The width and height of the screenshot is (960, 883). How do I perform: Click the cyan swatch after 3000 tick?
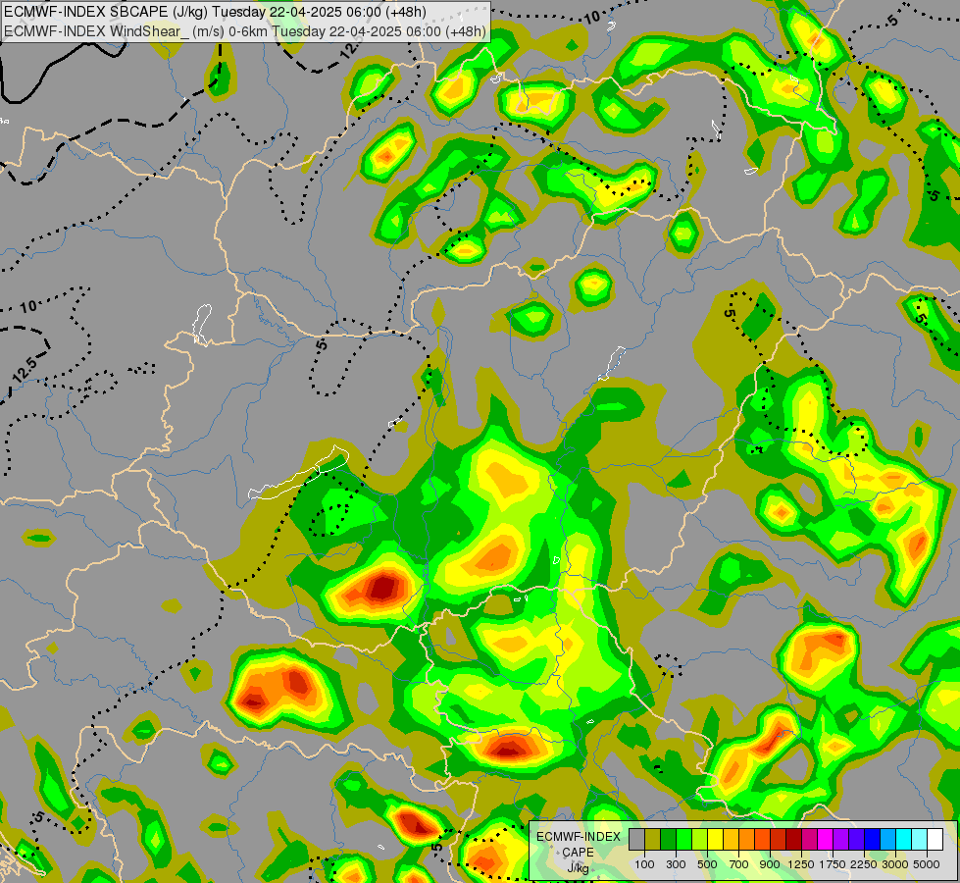pyautogui.click(x=903, y=840)
